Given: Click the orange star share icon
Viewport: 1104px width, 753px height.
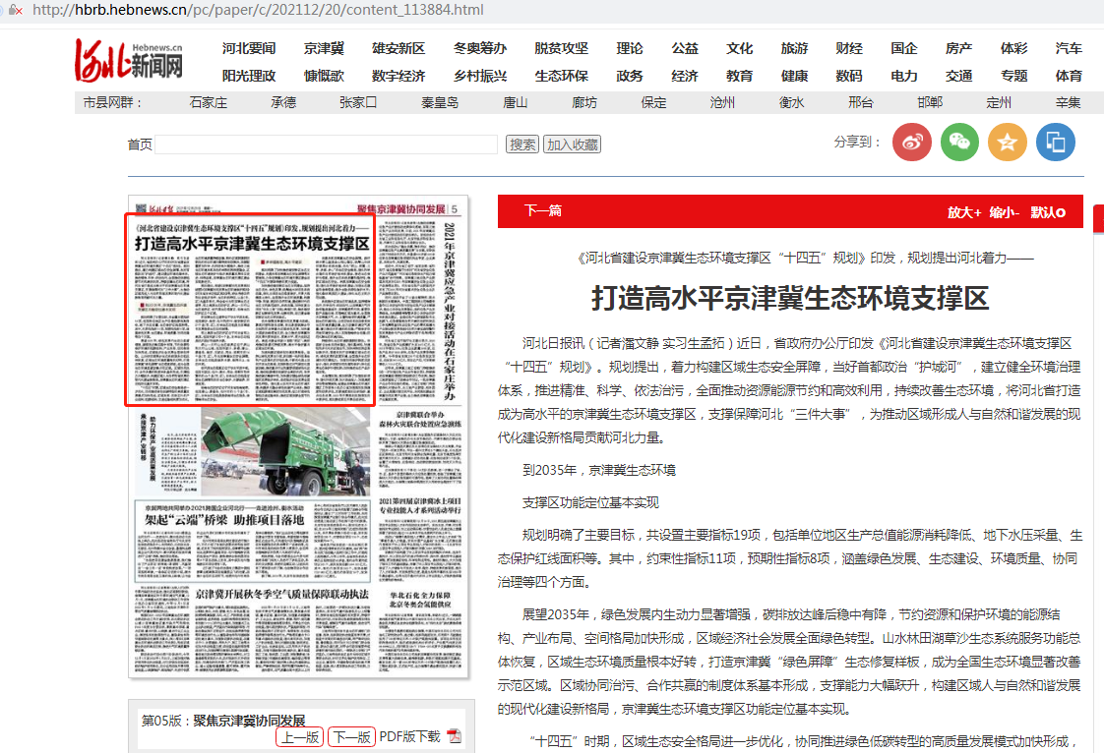Looking at the screenshot, I should pos(1007,143).
